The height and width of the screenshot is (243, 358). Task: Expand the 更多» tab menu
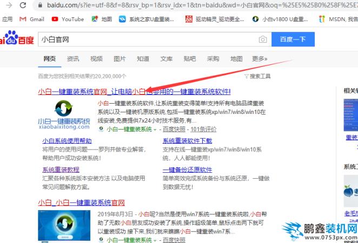click(x=260, y=59)
